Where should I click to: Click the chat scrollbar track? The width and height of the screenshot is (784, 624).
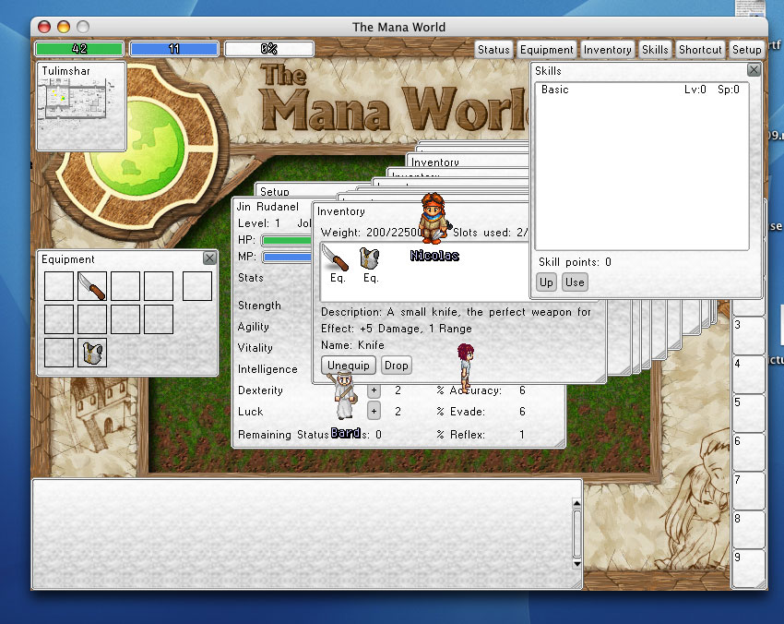click(576, 534)
